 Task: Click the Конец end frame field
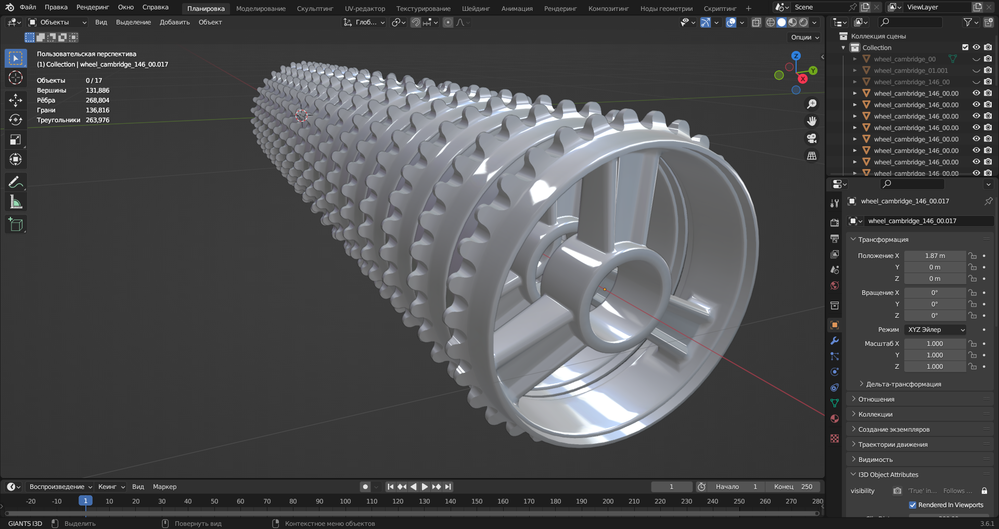tap(793, 487)
